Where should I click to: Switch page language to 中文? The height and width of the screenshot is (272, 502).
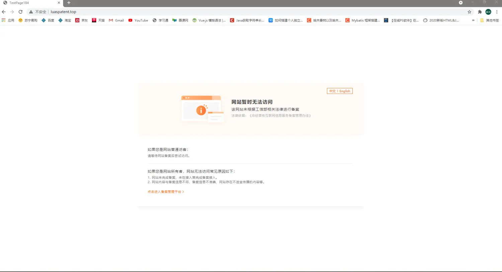click(x=332, y=91)
